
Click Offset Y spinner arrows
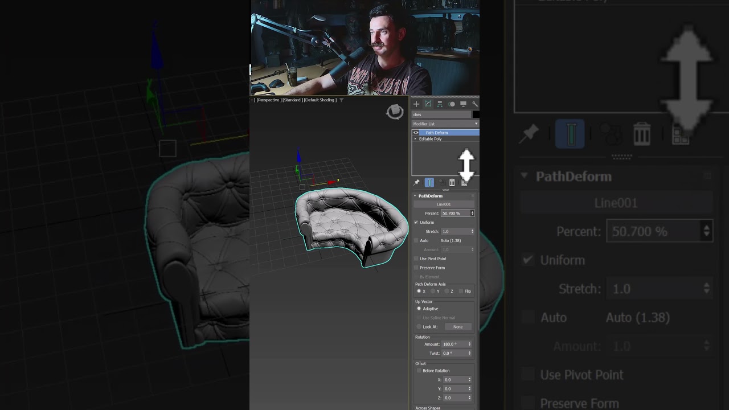click(x=469, y=388)
